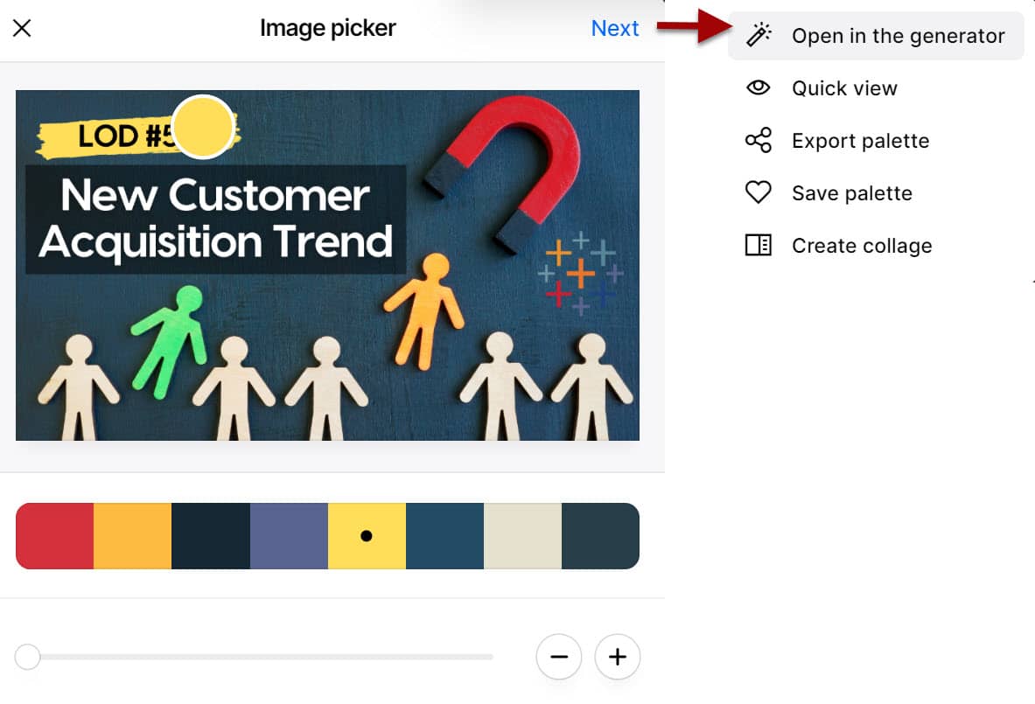The height and width of the screenshot is (704, 1035).
Task: Pick color from the green figure
Action: click(x=171, y=340)
